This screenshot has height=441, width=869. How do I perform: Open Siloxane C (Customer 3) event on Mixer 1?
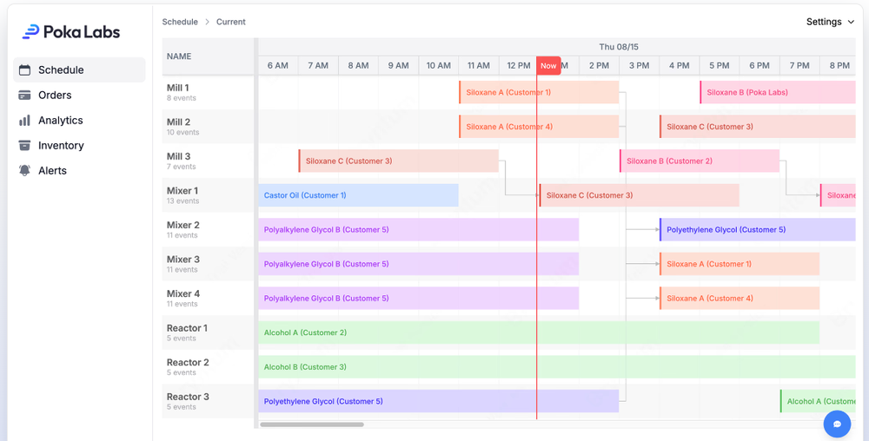point(639,195)
